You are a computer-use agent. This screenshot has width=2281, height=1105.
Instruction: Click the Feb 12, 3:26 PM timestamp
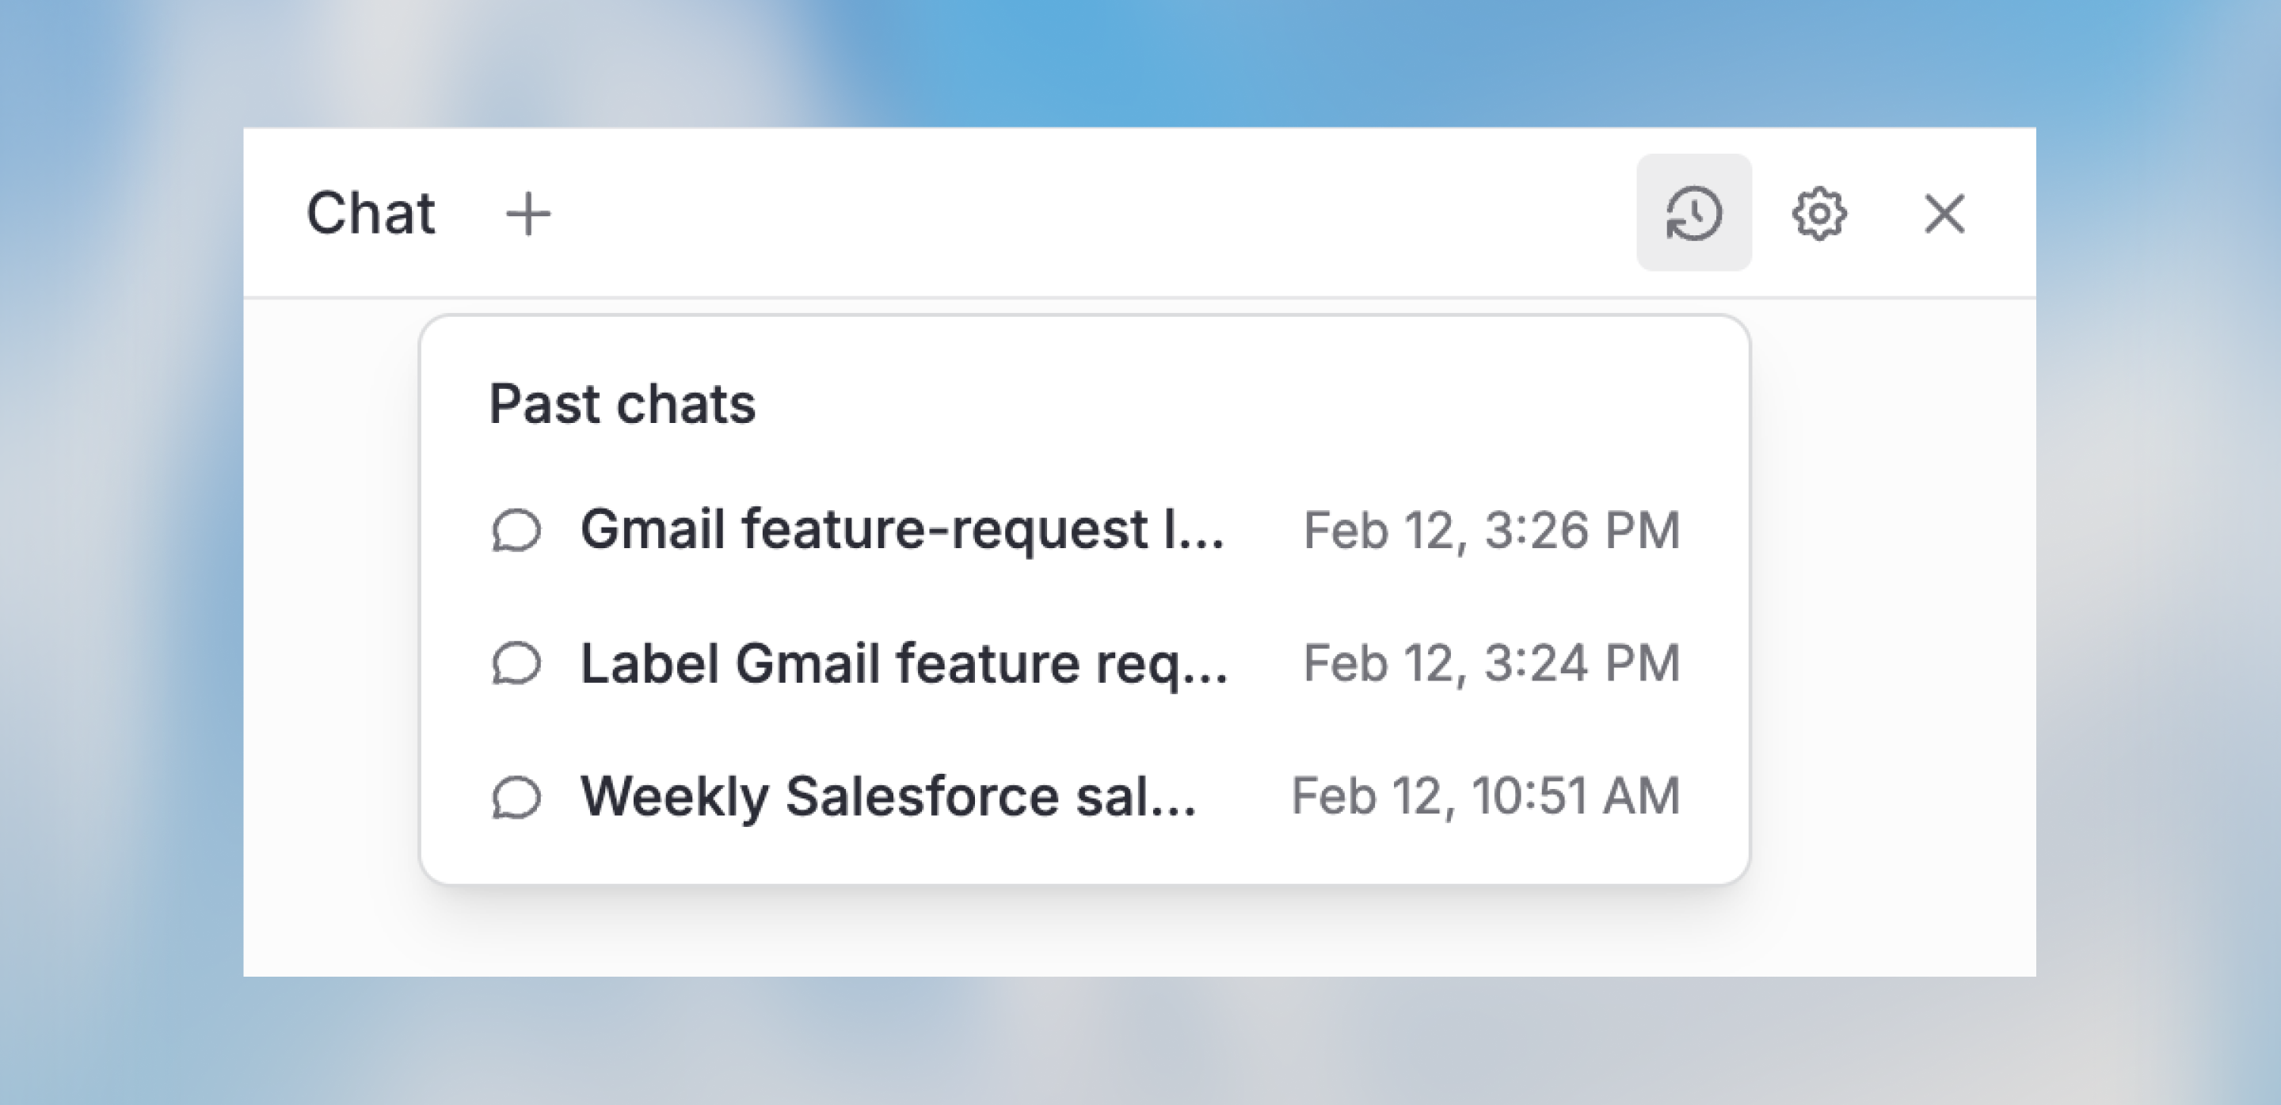[x=1491, y=531]
